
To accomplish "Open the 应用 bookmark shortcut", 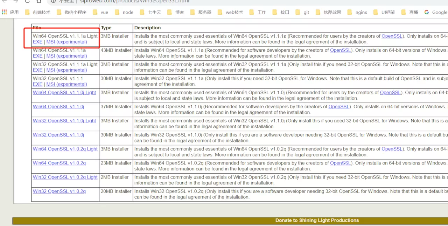I will (14, 12).
